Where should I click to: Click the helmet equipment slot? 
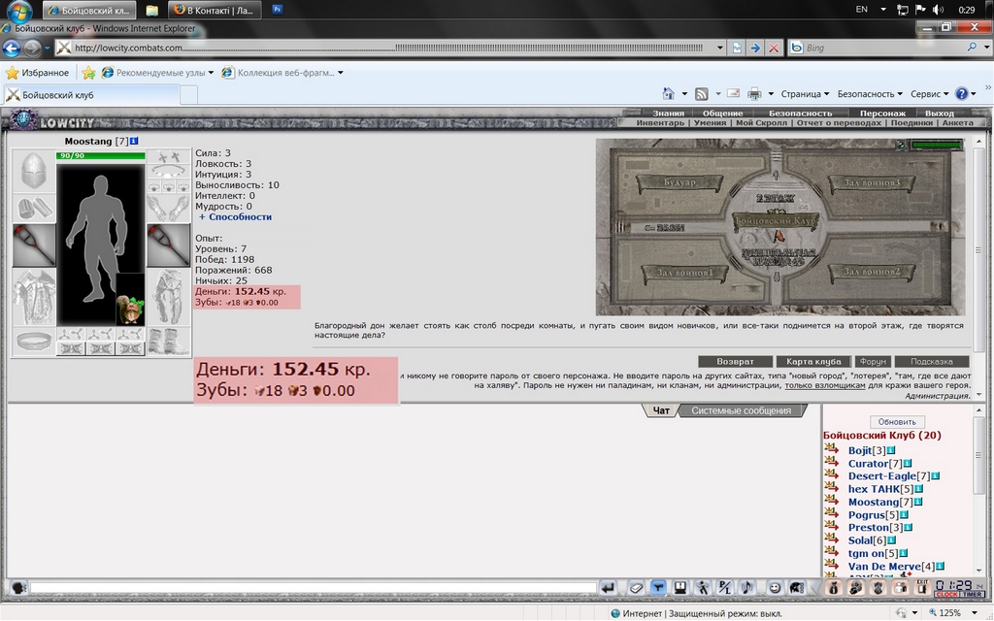click(34, 171)
